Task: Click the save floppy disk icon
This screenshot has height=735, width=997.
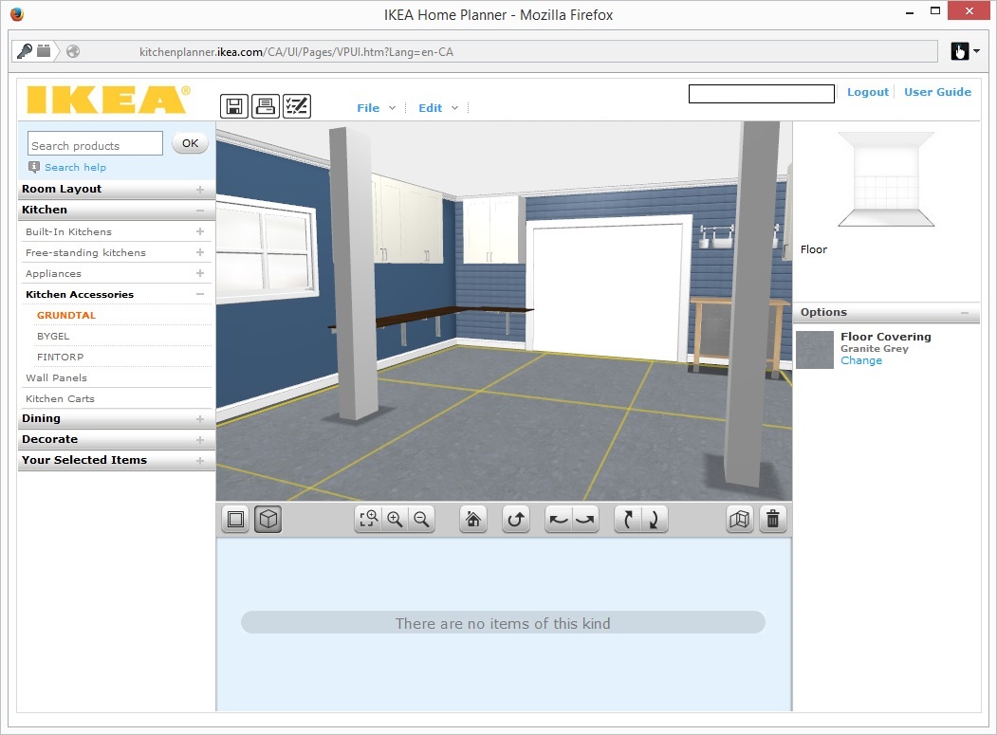Action: point(234,106)
